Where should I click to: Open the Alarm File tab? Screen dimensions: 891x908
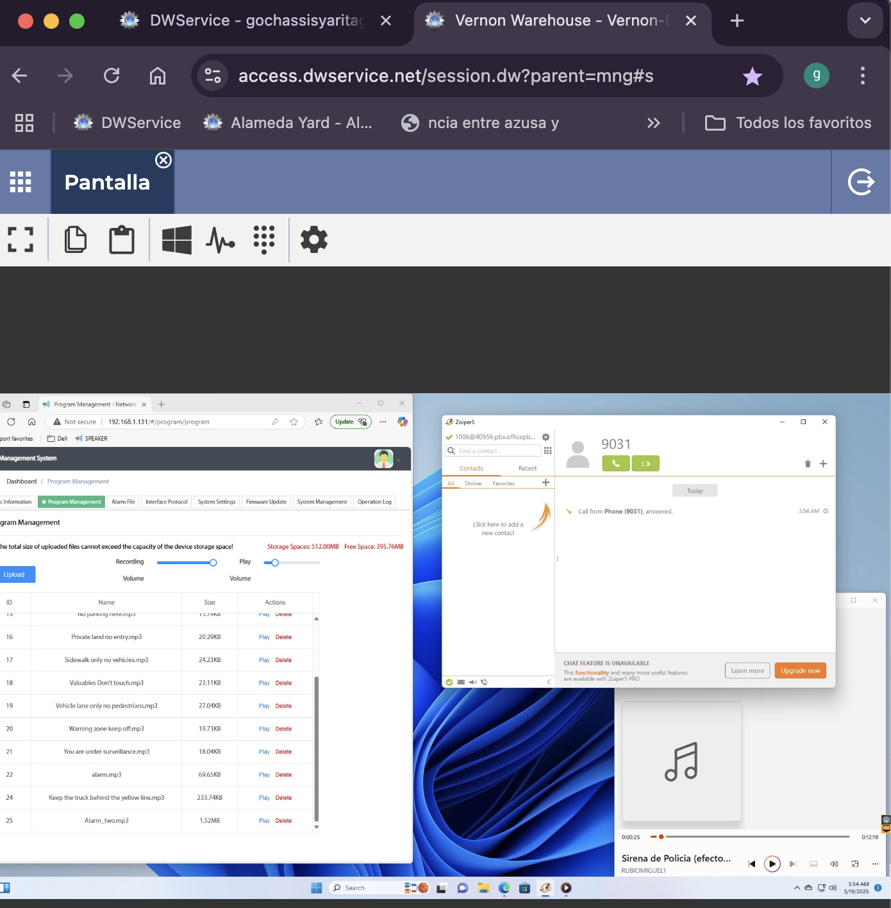(x=123, y=502)
